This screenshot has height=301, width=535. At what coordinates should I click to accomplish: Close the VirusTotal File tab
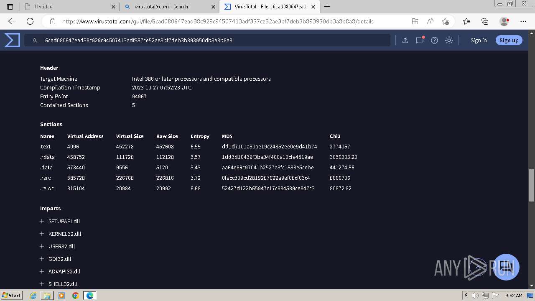tap(313, 7)
